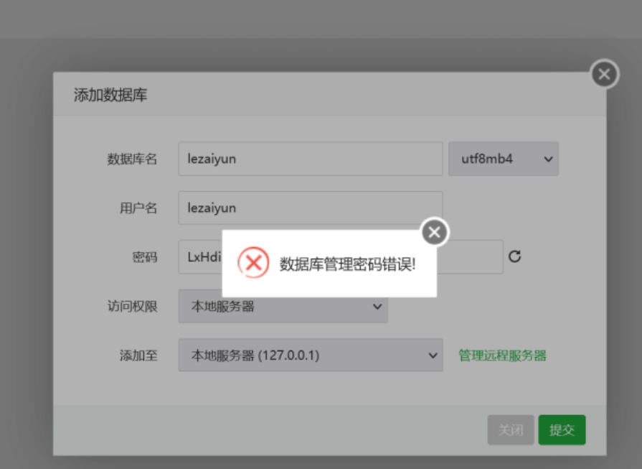This screenshot has width=642, height=469.
Task: Click the 访问权限 field label
Action: pyautogui.click(x=132, y=307)
